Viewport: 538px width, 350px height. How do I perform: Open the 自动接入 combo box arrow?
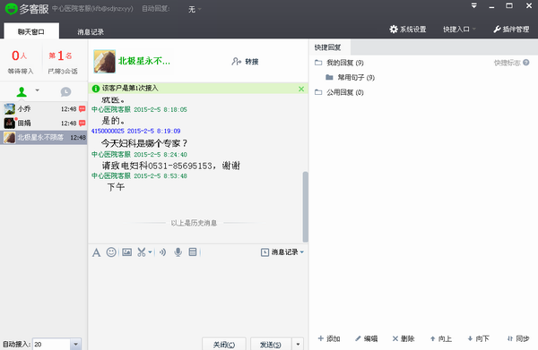[x=76, y=344]
